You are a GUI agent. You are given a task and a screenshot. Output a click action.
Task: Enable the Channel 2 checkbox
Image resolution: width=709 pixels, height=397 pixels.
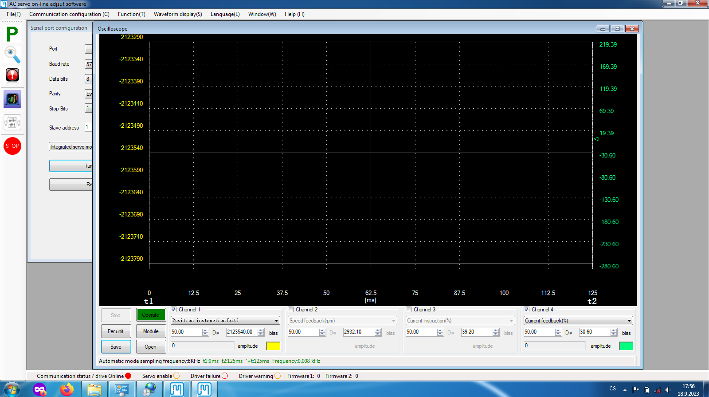click(x=291, y=310)
